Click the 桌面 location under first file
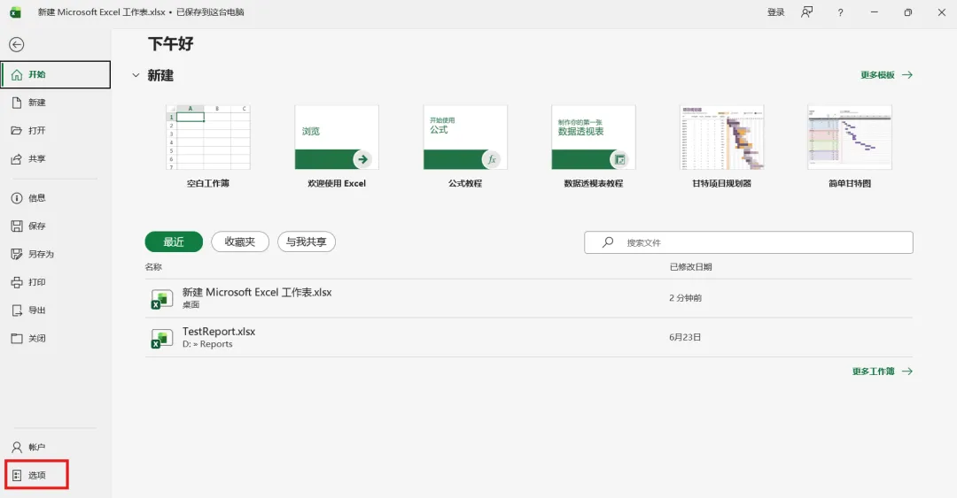Viewport: 957px width, 498px height. pos(191,305)
